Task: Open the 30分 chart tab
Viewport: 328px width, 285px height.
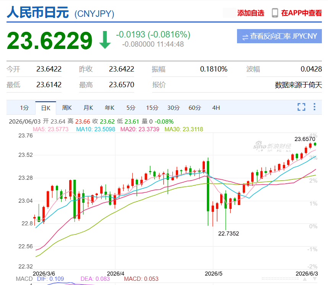Action: coord(174,108)
